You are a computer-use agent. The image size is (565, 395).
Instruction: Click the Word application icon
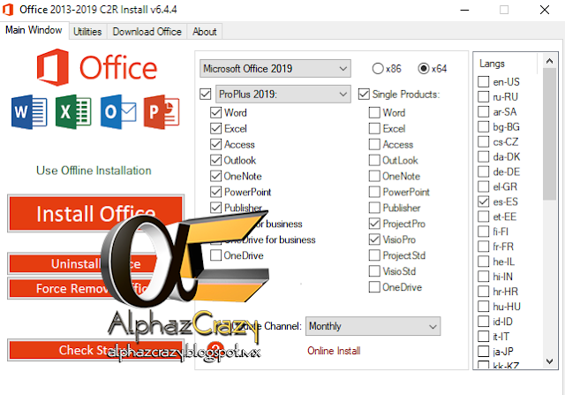[x=29, y=112]
